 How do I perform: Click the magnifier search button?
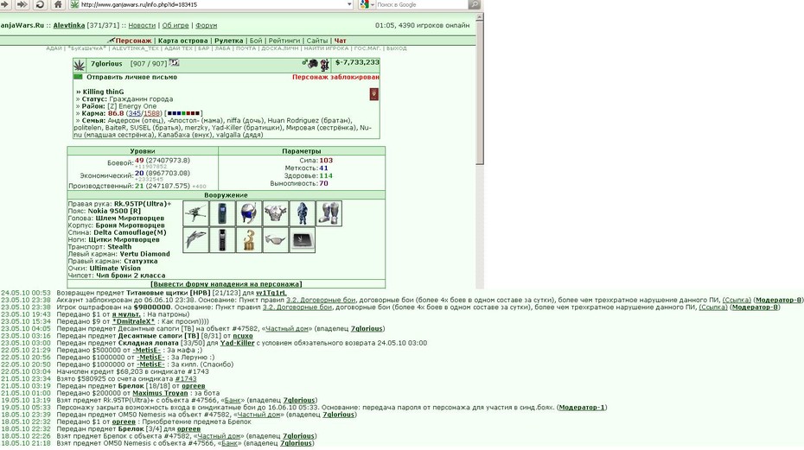point(475,4)
